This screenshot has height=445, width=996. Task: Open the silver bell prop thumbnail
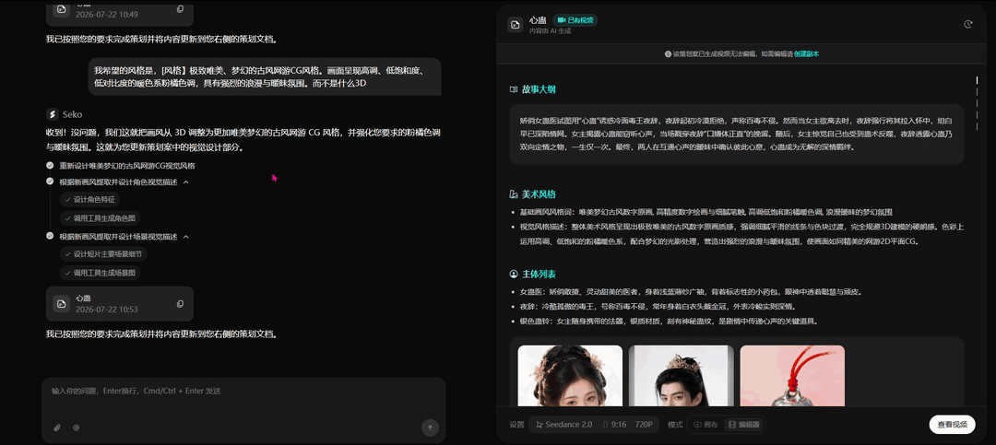pyautogui.click(x=792, y=376)
